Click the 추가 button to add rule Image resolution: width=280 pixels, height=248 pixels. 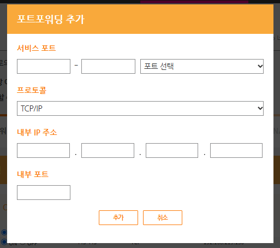click(x=118, y=217)
